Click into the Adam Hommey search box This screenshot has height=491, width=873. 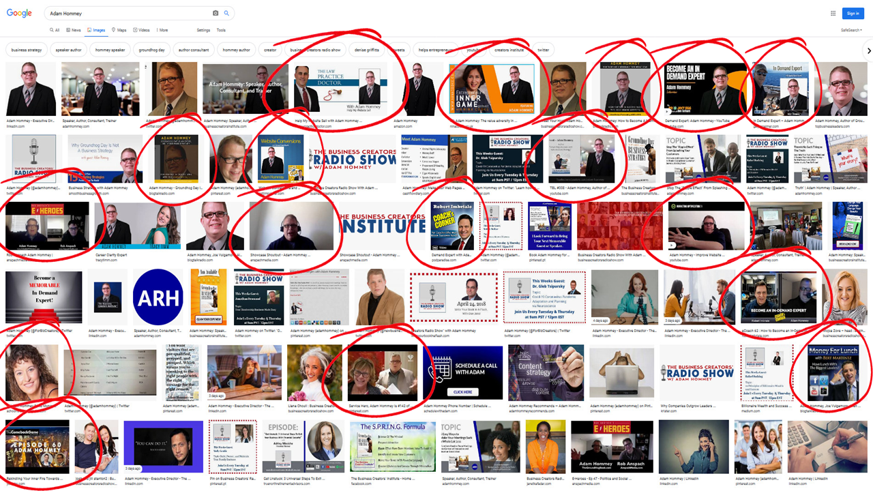pyautogui.click(x=130, y=13)
